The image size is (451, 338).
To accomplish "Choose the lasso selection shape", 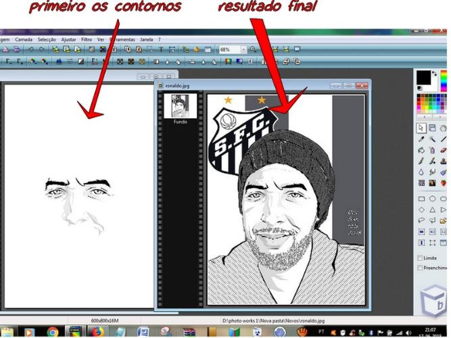I will coord(421,220).
